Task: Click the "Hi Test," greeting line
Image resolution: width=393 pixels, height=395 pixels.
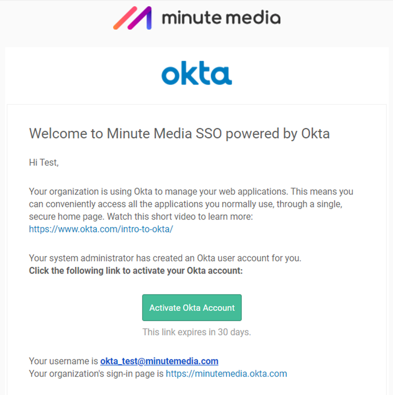Action: point(44,163)
